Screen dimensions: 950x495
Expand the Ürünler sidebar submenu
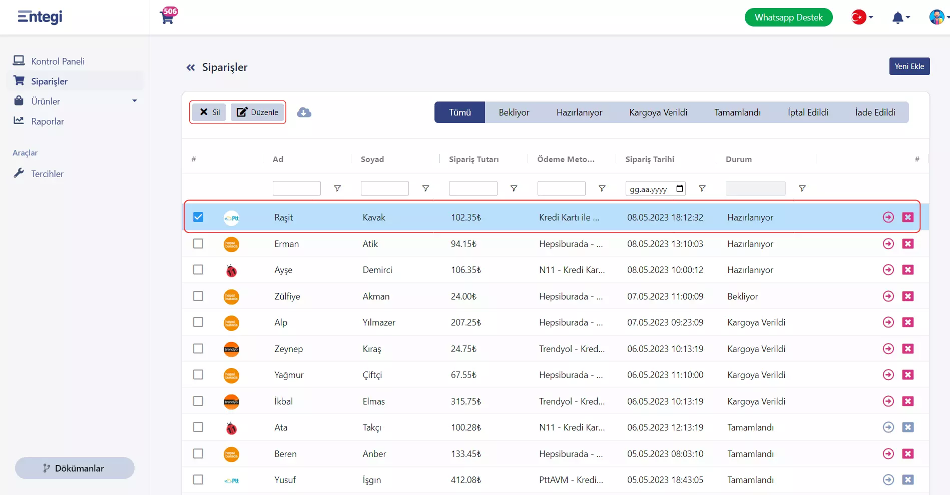pyautogui.click(x=134, y=101)
